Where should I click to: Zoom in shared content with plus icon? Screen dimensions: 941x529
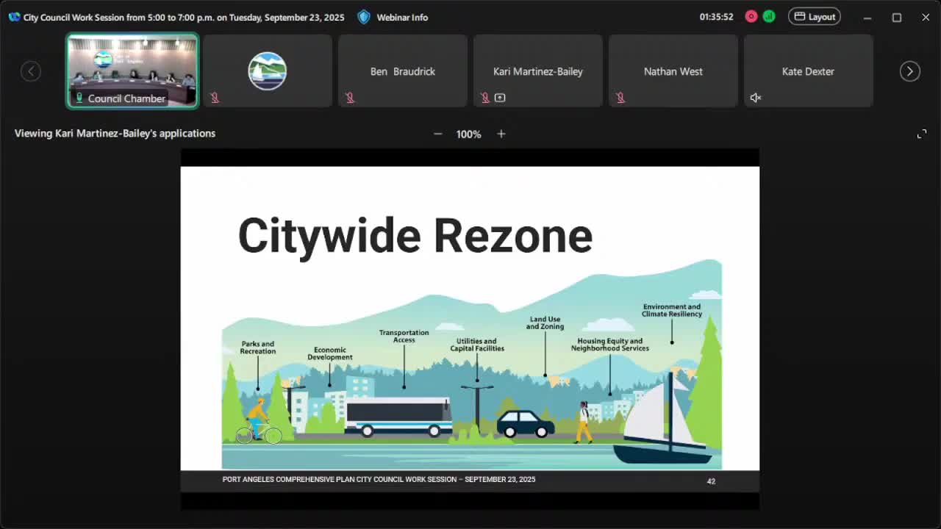click(x=501, y=134)
